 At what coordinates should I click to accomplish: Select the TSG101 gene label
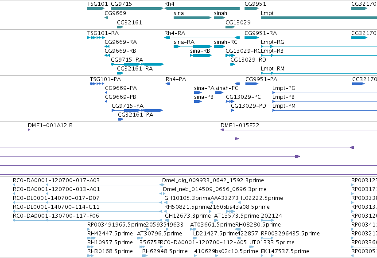(x=97, y=4)
